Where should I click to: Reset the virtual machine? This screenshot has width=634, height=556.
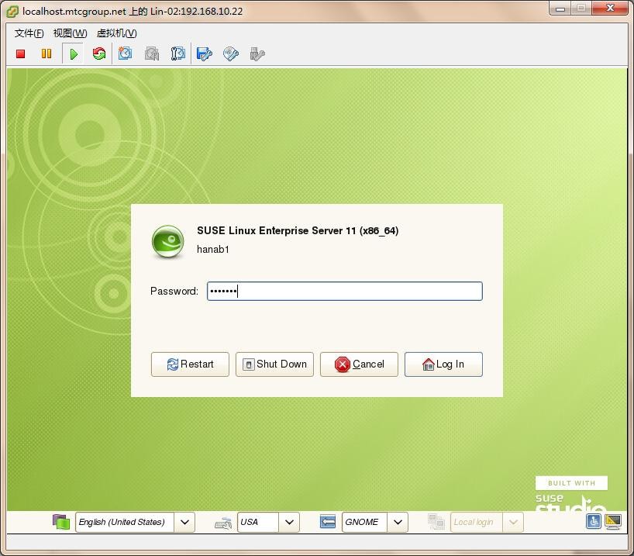click(x=99, y=54)
